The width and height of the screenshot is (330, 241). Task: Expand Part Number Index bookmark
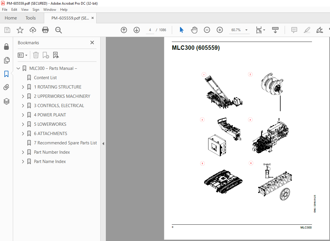point(23,152)
